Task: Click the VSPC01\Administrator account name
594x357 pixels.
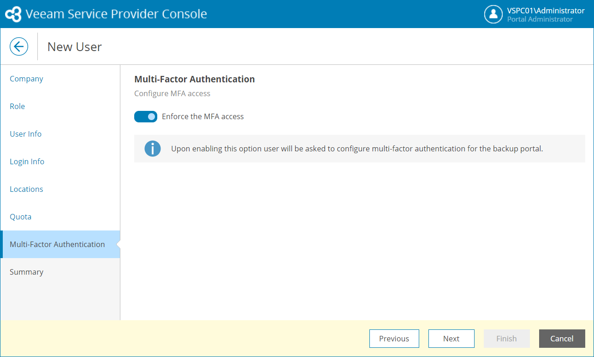Action: click(x=546, y=11)
